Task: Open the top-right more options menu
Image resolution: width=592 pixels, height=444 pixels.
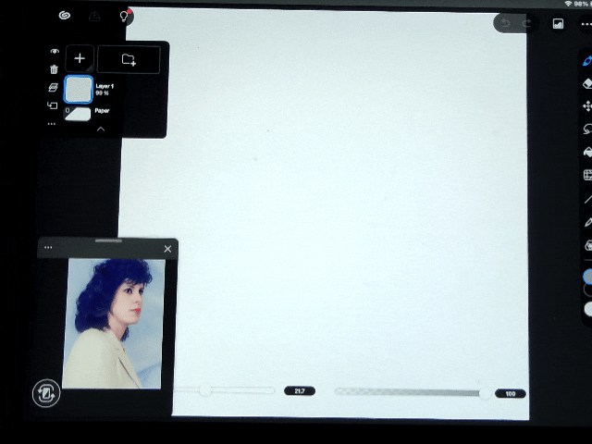Action: pyautogui.click(x=586, y=24)
